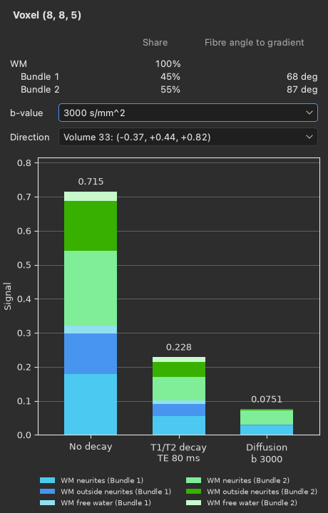Image resolution: width=328 pixels, height=513 pixels.
Task: Click the light green segment in Diffusion bar
Action: tap(267, 418)
